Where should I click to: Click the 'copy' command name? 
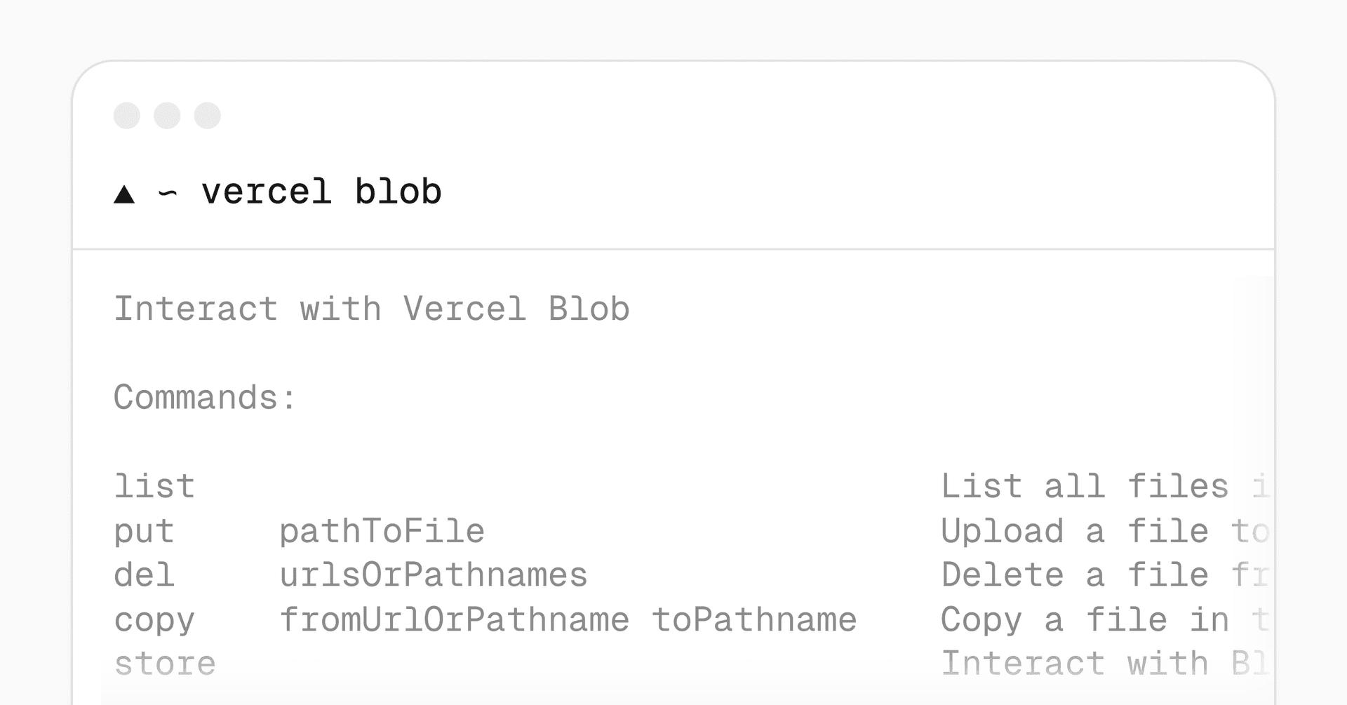[x=154, y=620]
